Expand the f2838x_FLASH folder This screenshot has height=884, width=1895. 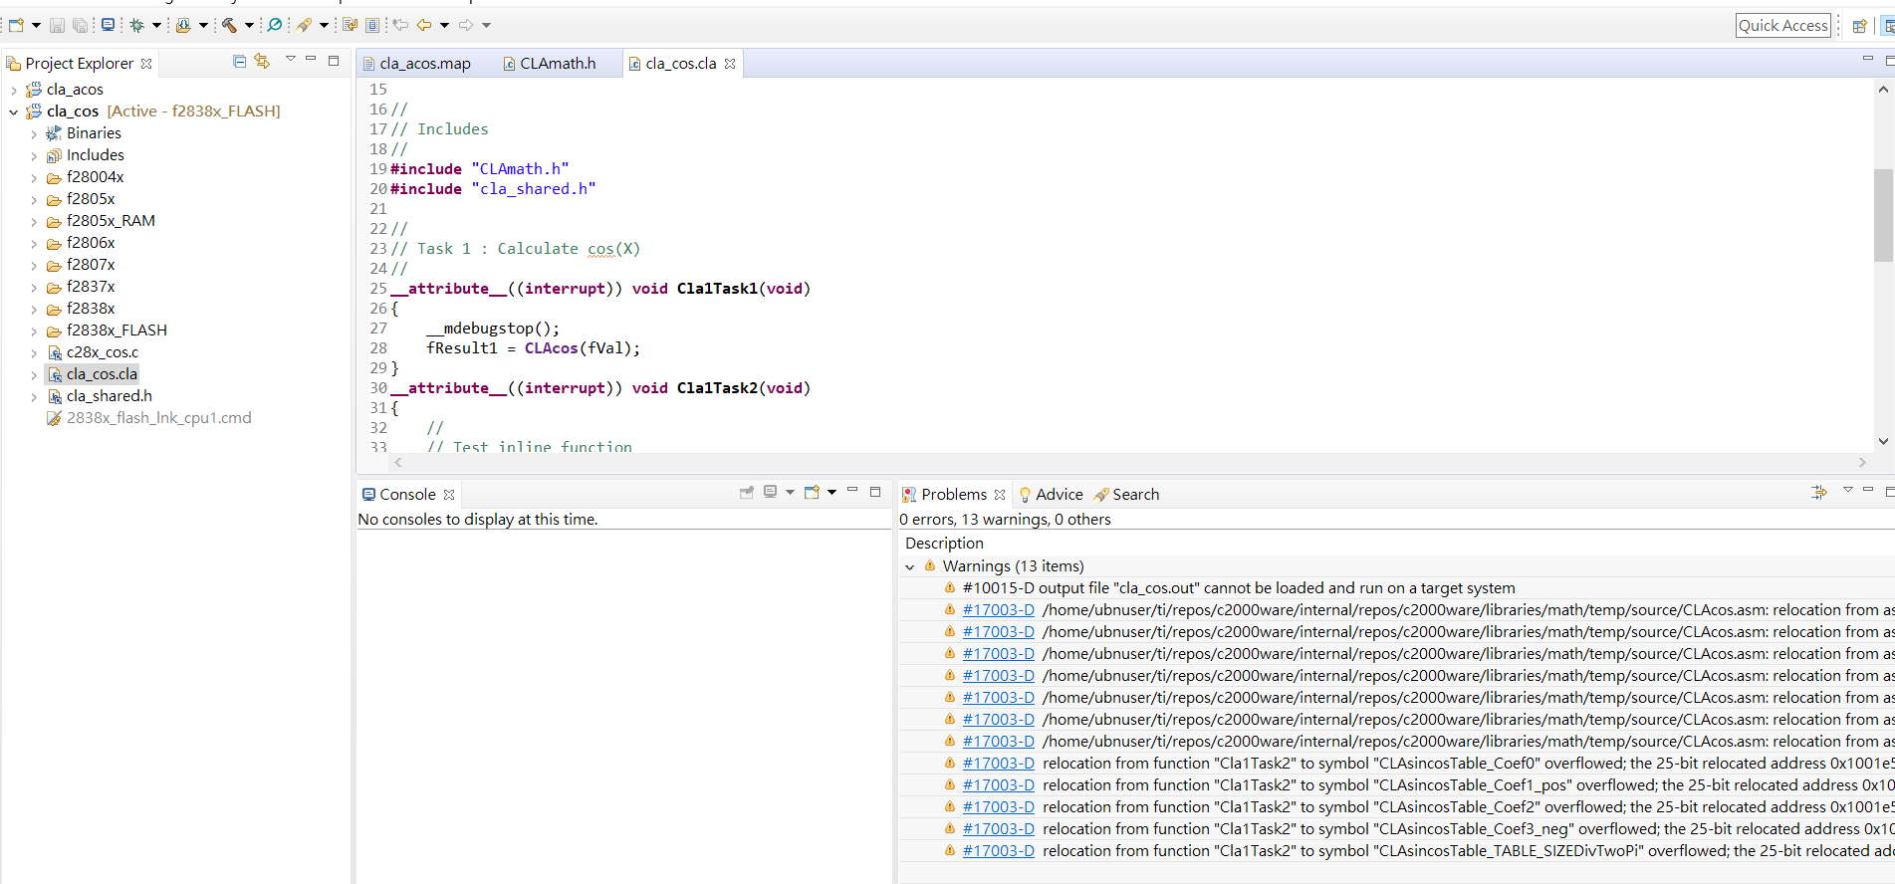[34, 331]
